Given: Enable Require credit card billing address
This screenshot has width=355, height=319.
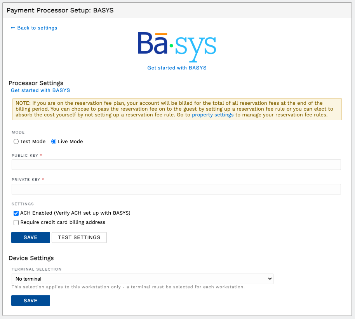Looking at the screenshot, I should [16, 222].
